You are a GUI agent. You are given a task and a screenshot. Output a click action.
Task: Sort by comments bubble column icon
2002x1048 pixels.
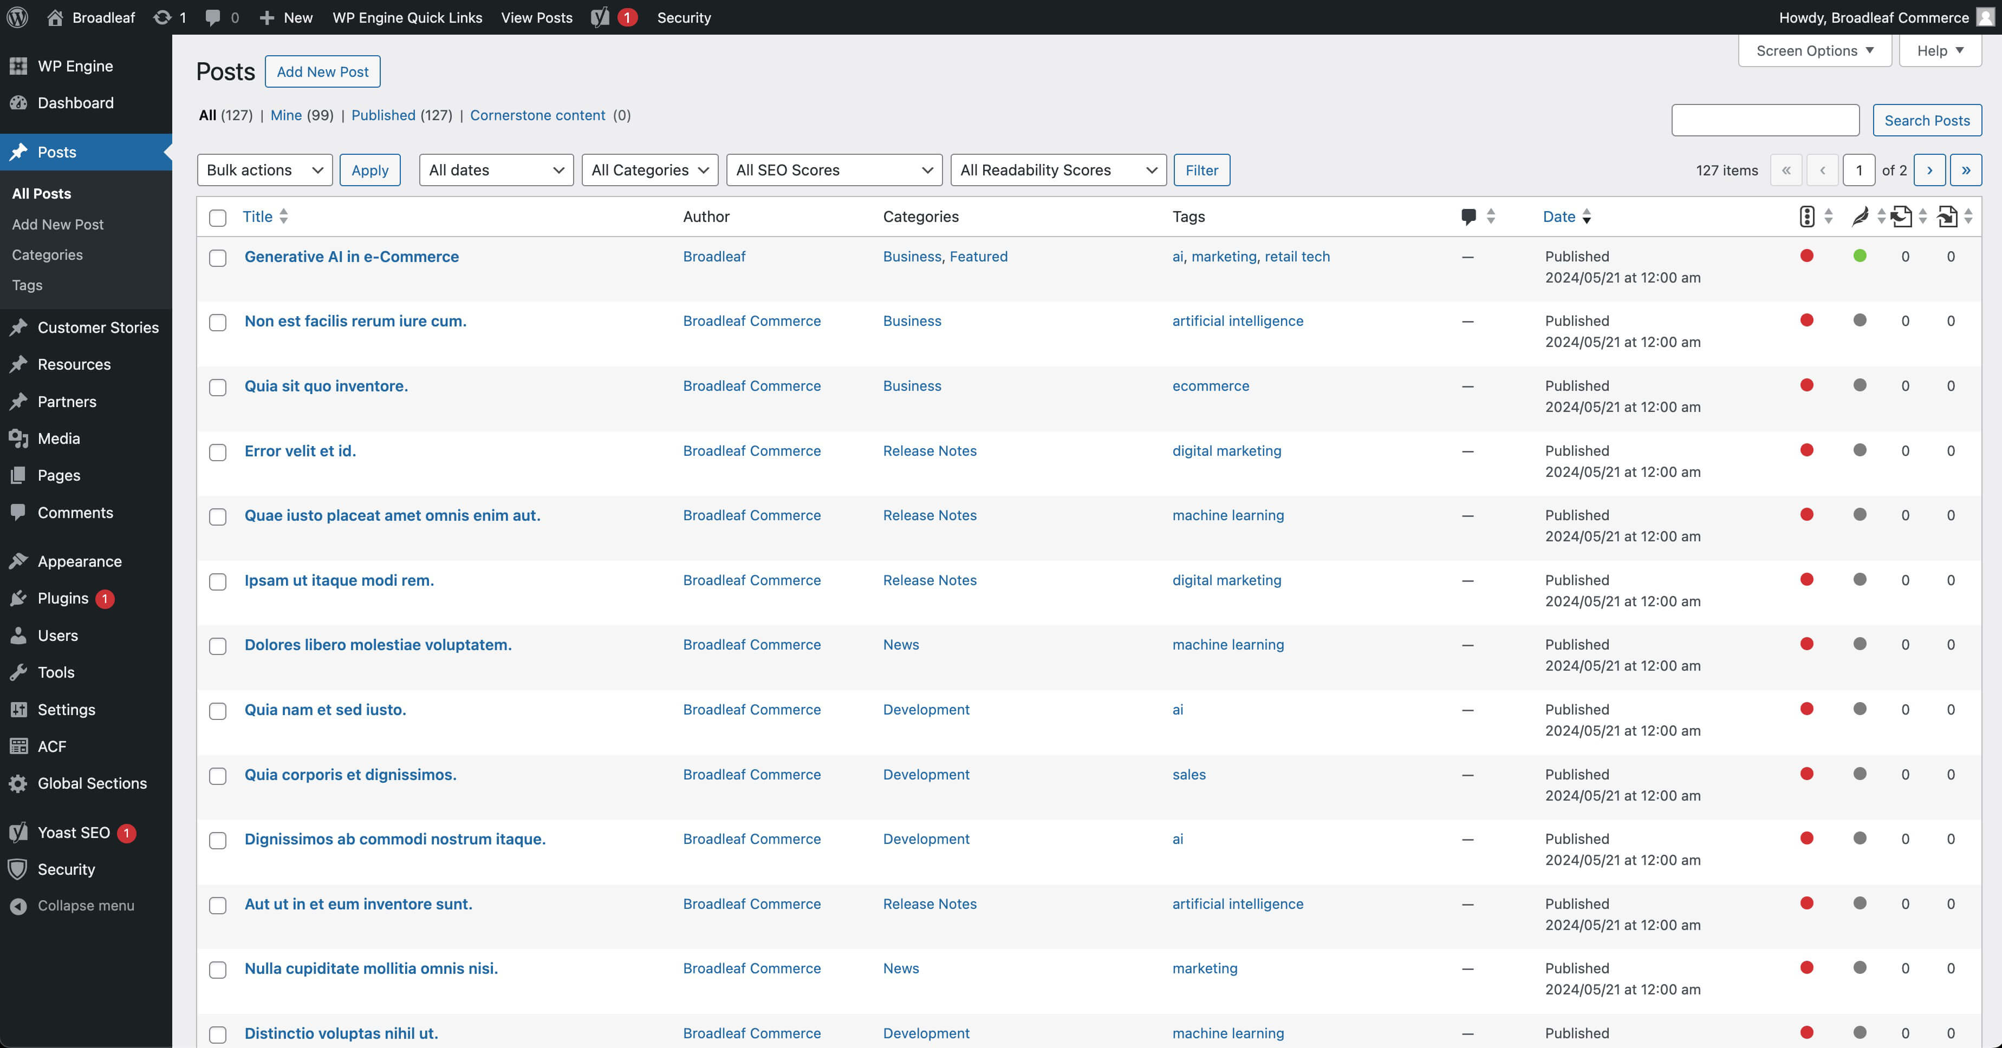click(1468, 217)
